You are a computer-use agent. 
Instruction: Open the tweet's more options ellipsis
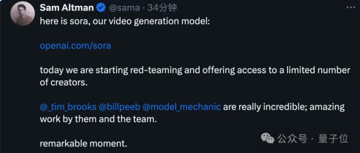pyautogui.click(x=351, y=7)
